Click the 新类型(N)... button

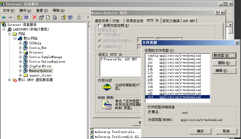coord(224,55)
